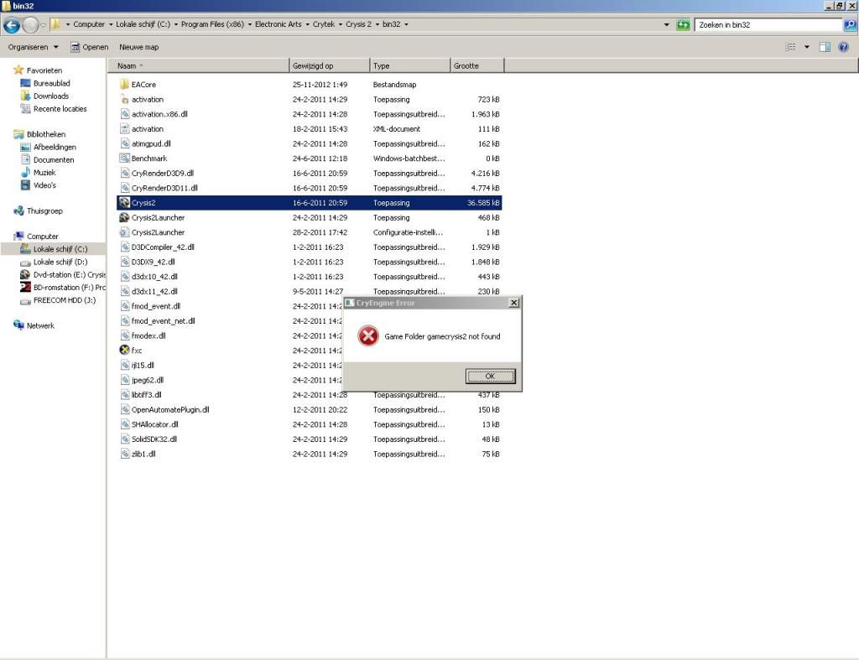Select the SolidSDK32.dll file name
The height and width of the screenshot is (660, 859).
click(154, 439)
